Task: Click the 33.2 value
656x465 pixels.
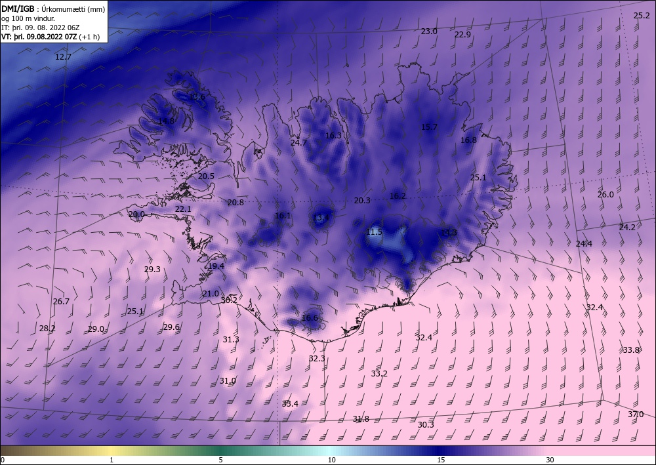Action: point(379,374)
